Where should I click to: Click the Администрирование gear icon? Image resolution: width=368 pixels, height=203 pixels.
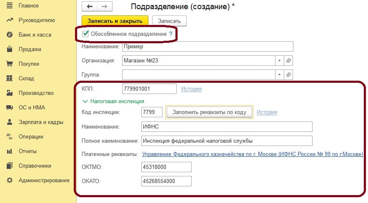click(9, 180)
